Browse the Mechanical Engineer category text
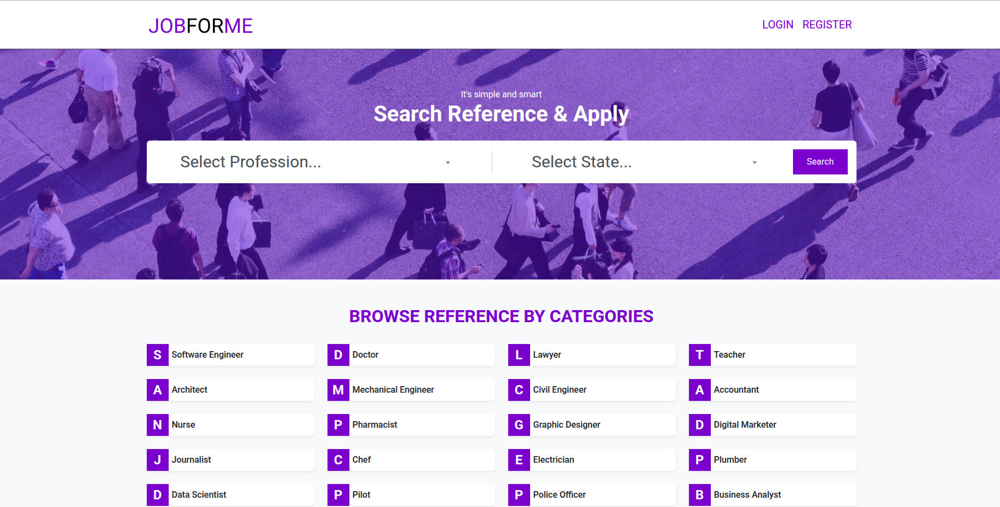This screenshot has width=1000, height=507. [393, 390]
